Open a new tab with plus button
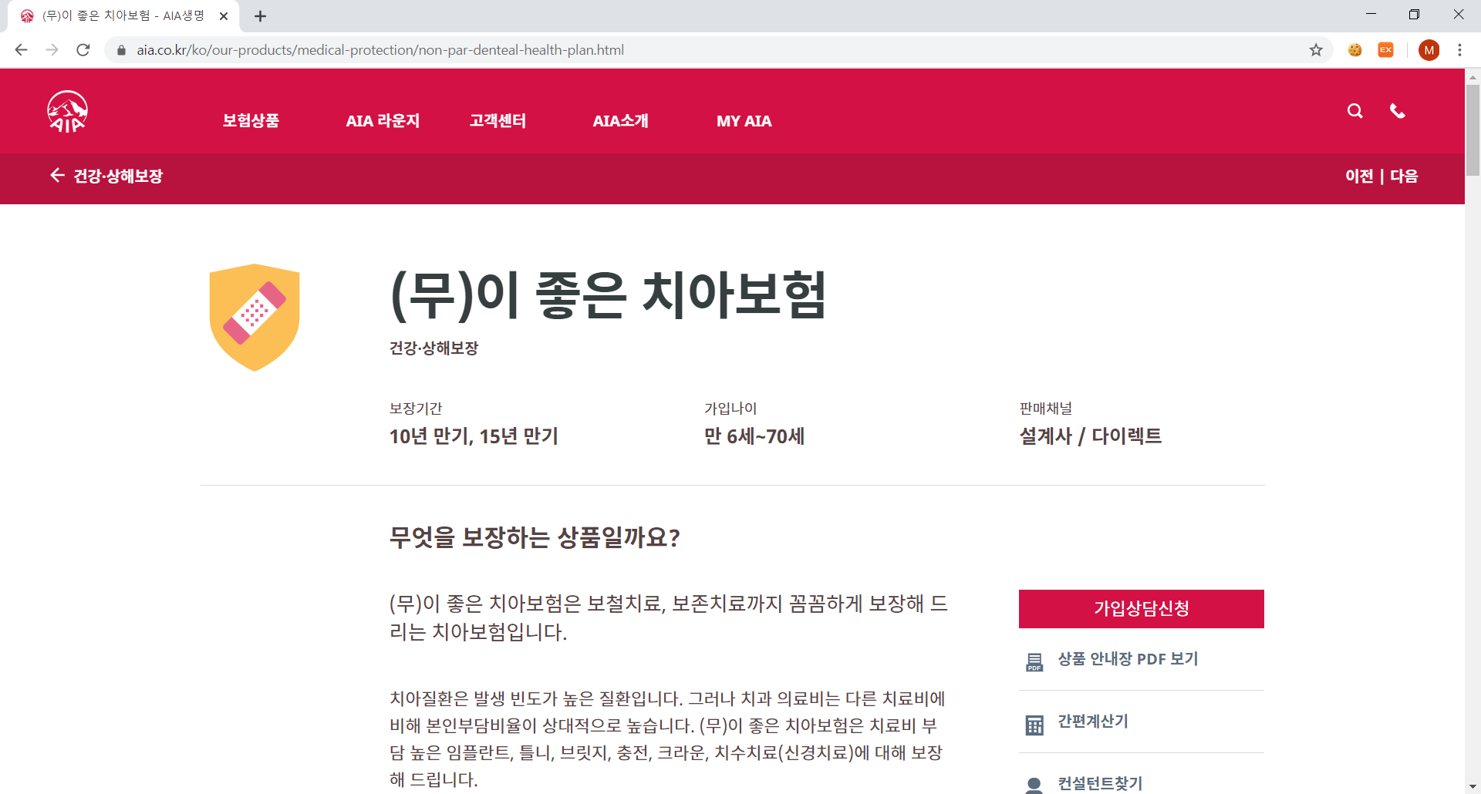The image size is (1481, 794). coord(260,16)
